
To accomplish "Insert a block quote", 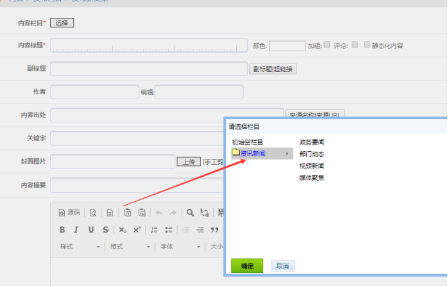I will click(215, 230).
